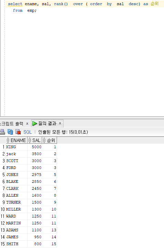Click the 3500 salary cell
This screenshot has height=248, width=164.
(x=35, y=154)
